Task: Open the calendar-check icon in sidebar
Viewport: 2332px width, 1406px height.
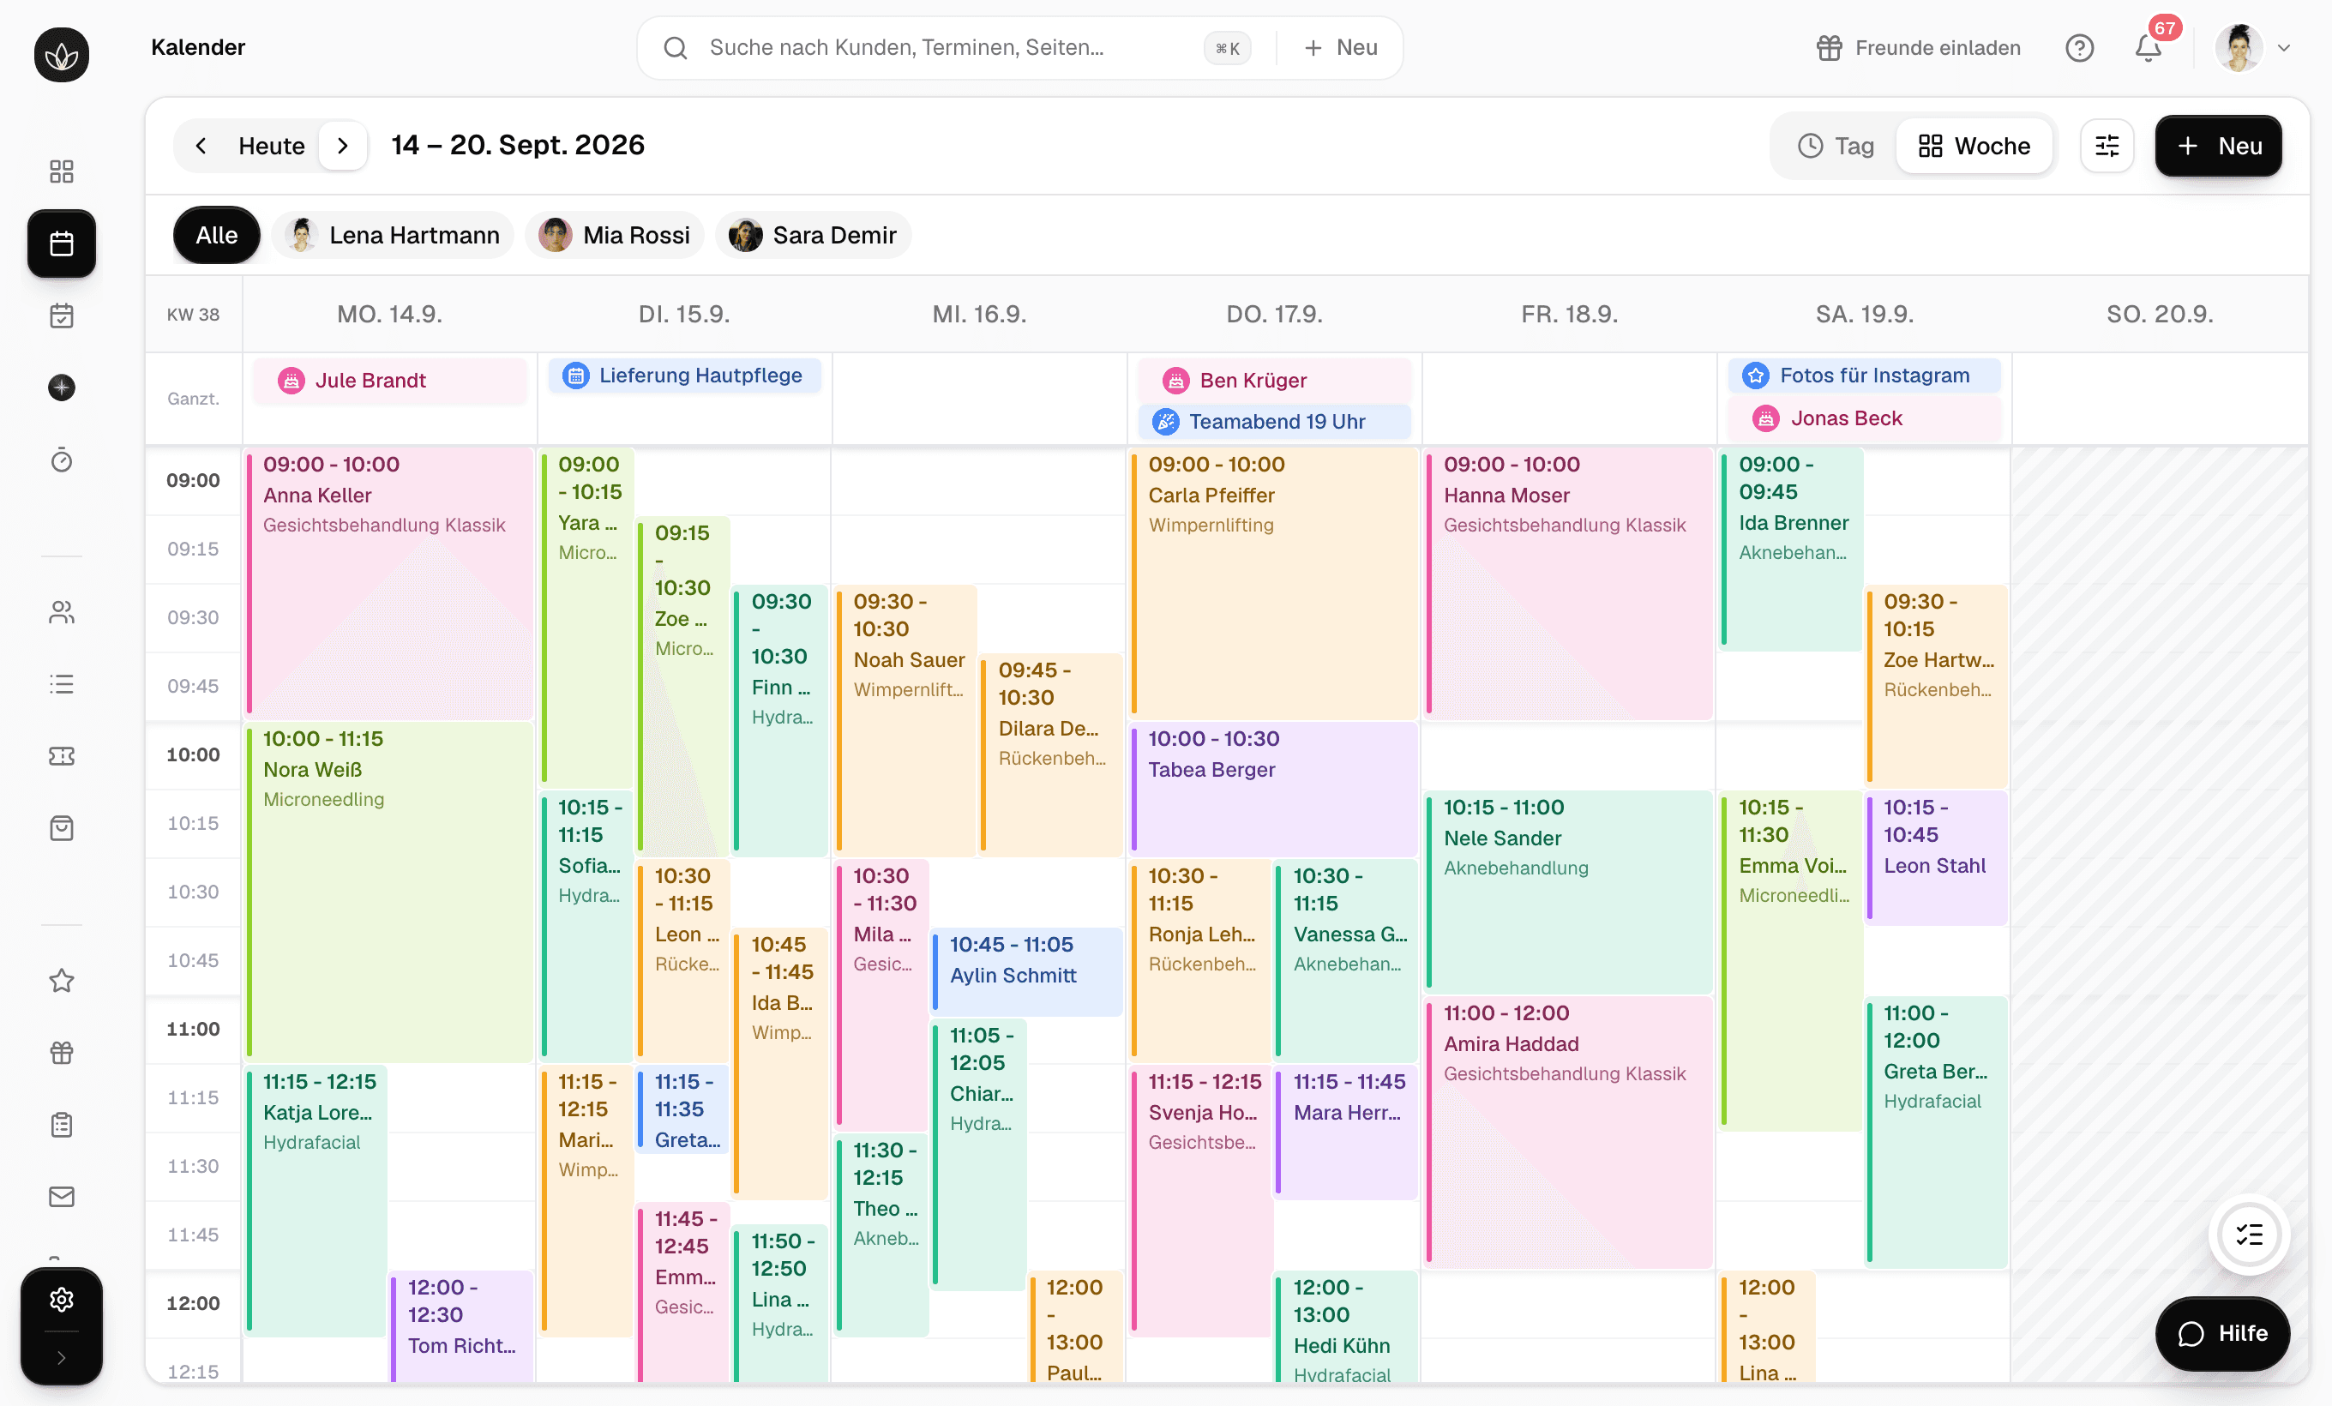Action: click(62, 315)
